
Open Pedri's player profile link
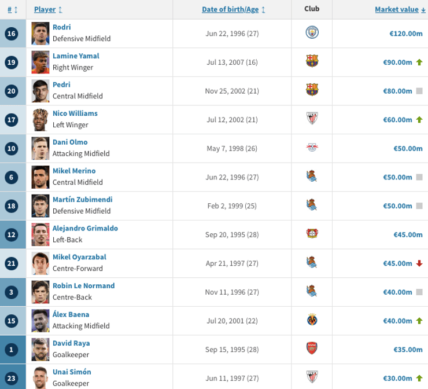coord(62,85)
